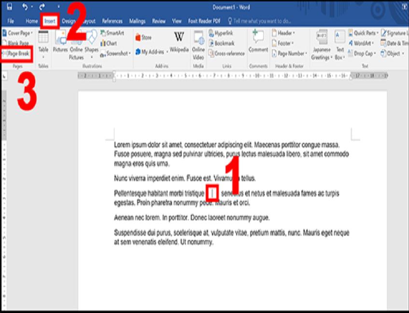Switch to the Review tab
This screenshot has width=409, height=313.
click(x=159, y=21)
